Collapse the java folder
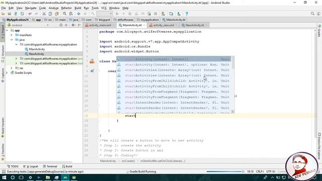Screen dimensions: 322x181 click(x=12, y=40)
